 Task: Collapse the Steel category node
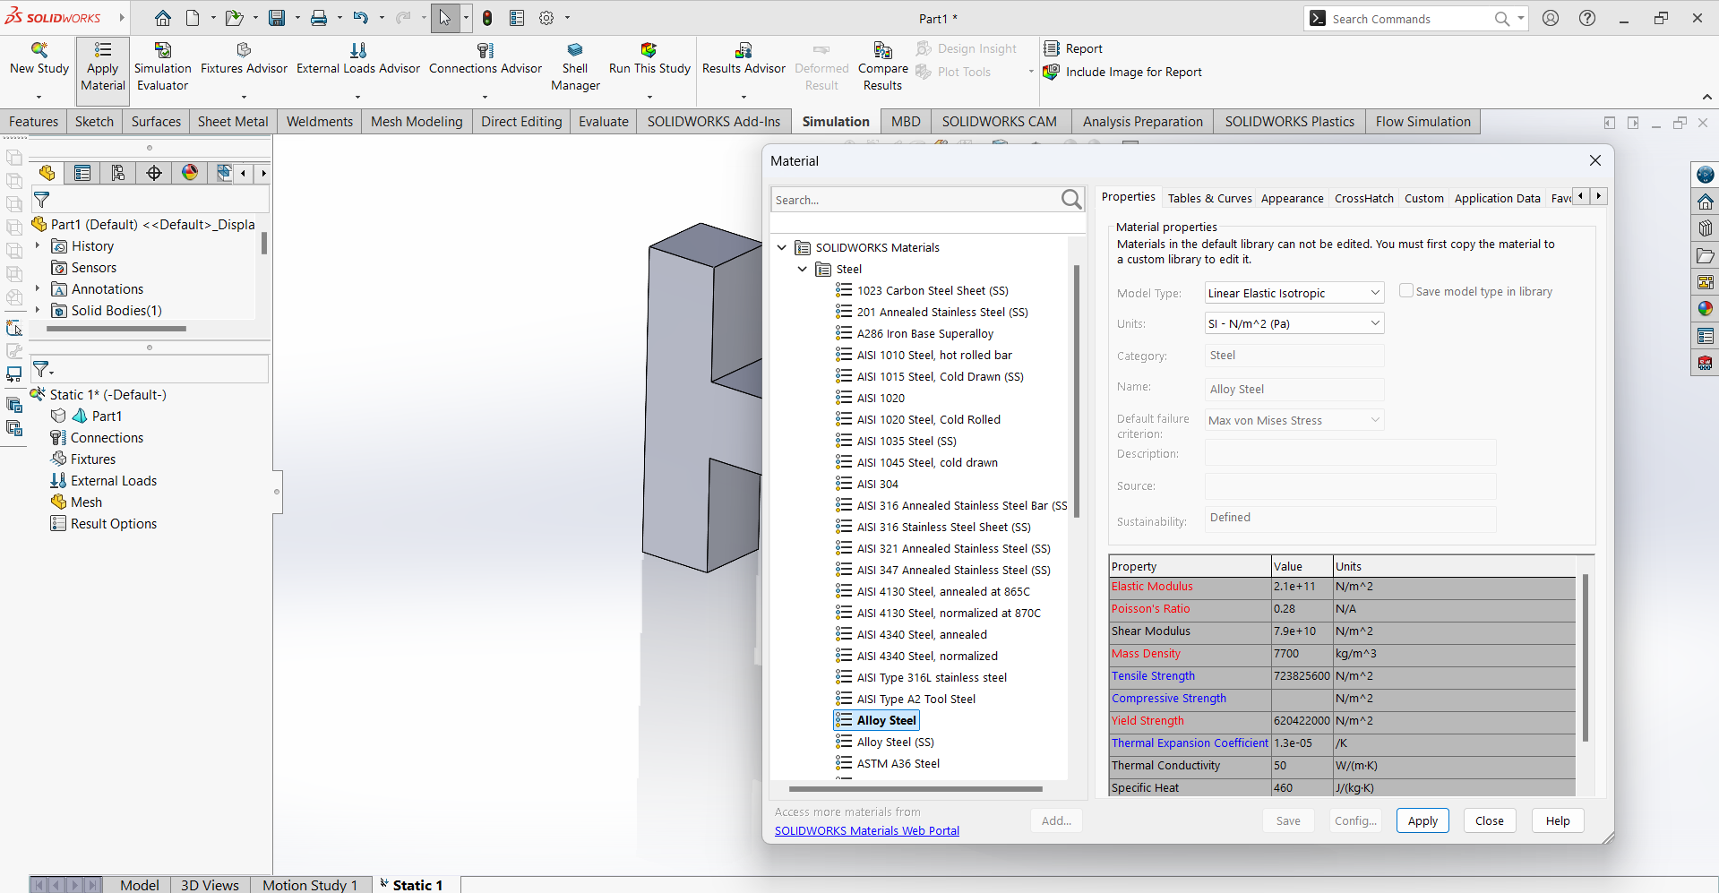[x=803, y=269]
